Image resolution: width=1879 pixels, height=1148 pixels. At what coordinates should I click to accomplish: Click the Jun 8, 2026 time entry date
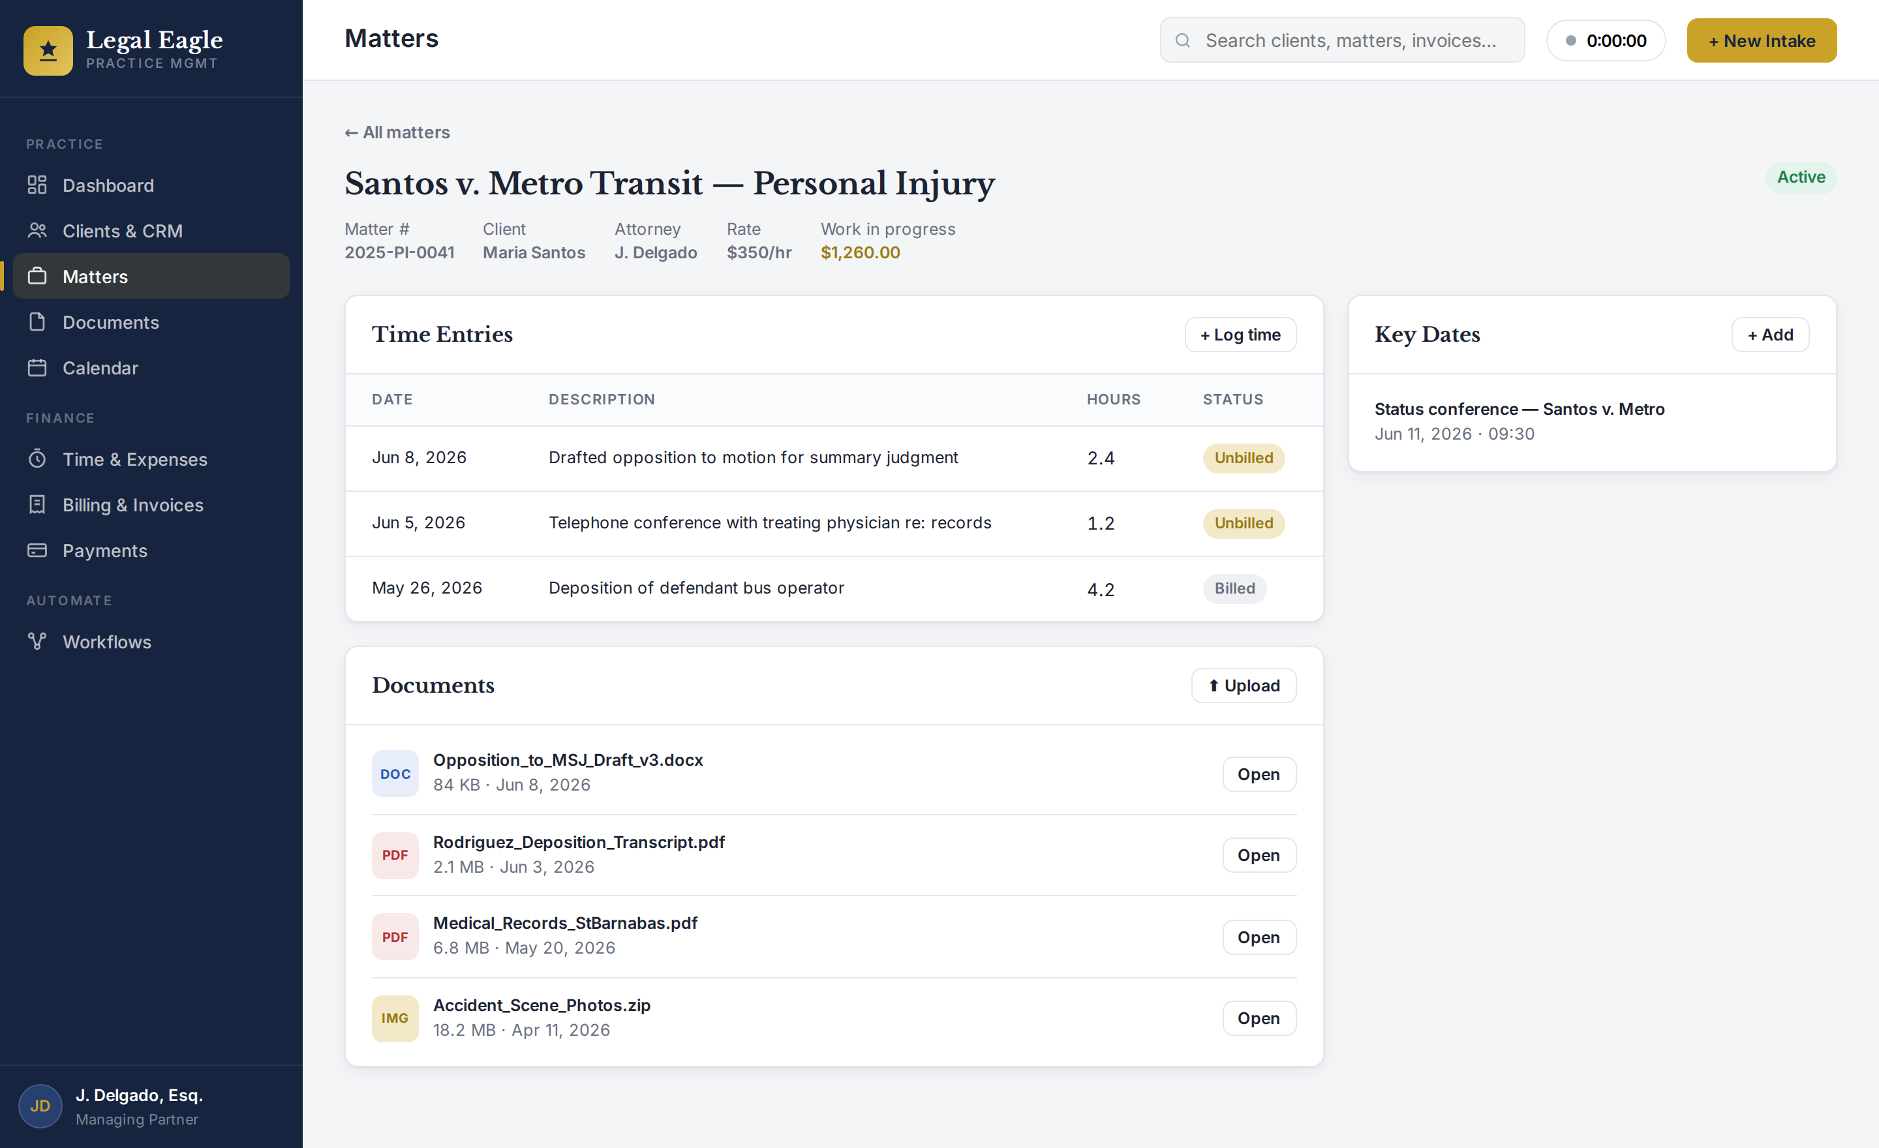click(420, 457)
